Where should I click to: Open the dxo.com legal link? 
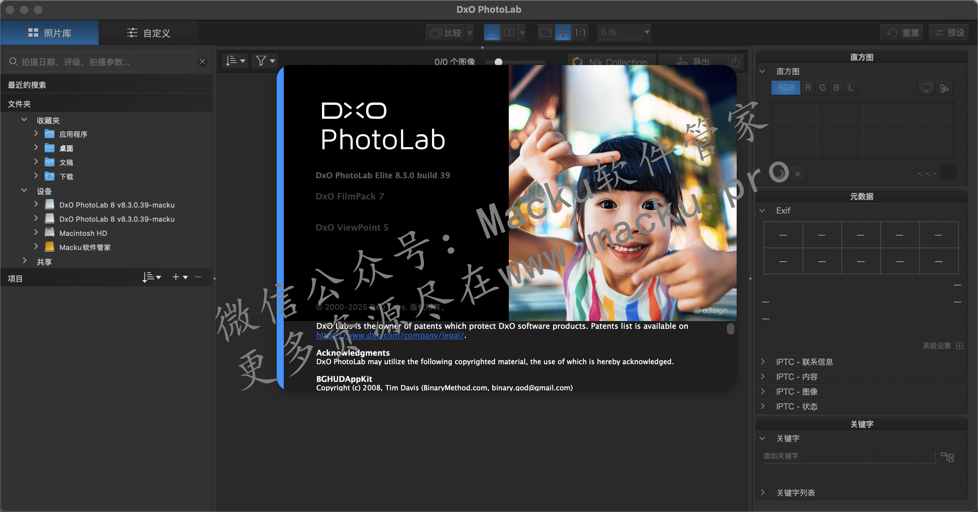pos(390,335)
